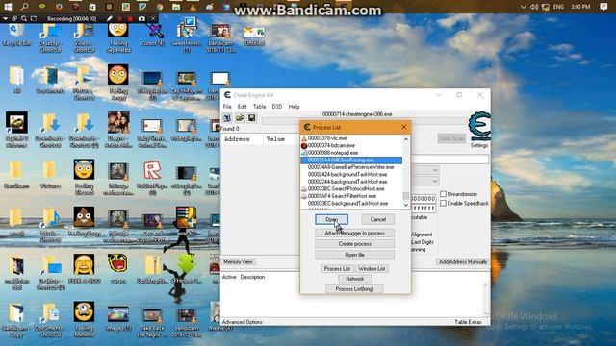The height and width of the screenshot is (346, 616).
Task: Enable the Unrandomizer checkbox
Action: point(443,194)
